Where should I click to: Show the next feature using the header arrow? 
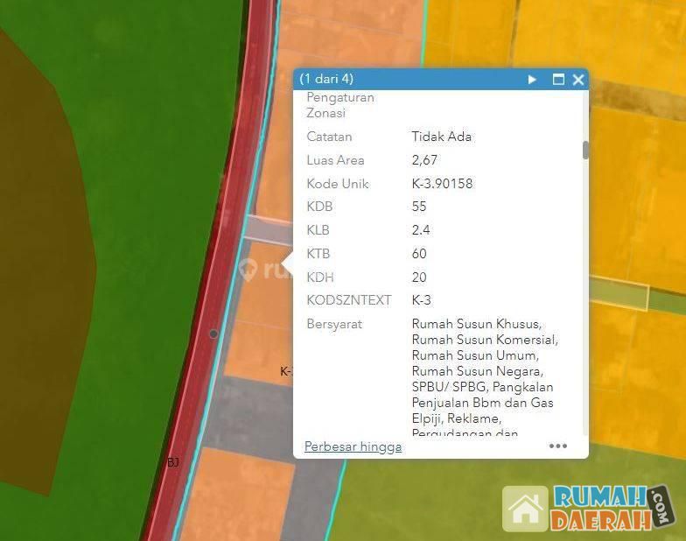[x=532, y=80]
